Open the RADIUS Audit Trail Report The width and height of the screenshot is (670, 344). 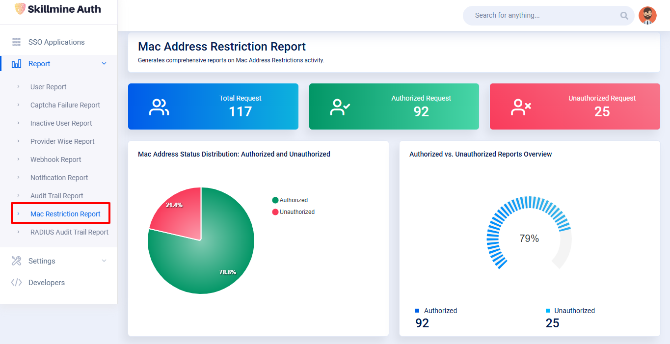(69, 232)
